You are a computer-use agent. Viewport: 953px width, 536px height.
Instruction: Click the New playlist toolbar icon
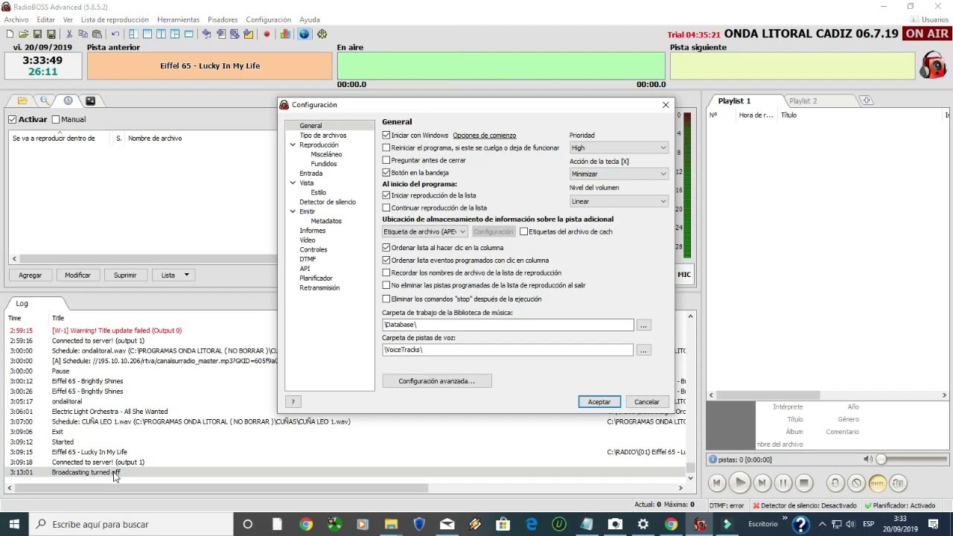tap(10, 34)
